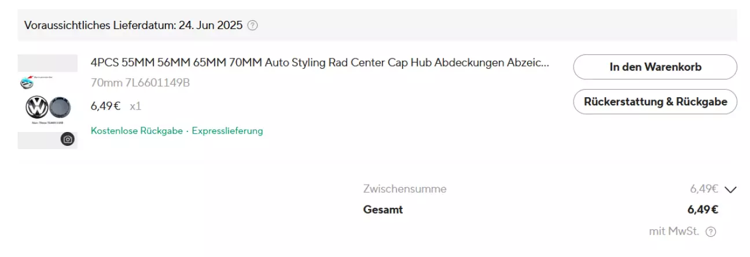Expand the Zwischensumme details chevron
This screenshot has height=257, width=750.
[x=730, y=189]
